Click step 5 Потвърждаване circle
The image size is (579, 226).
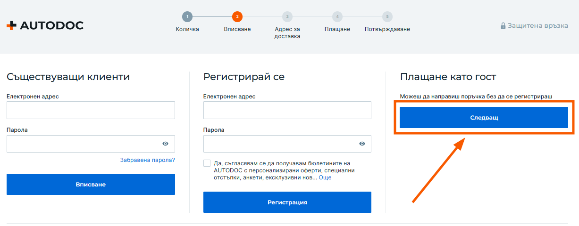coord(387,17)
